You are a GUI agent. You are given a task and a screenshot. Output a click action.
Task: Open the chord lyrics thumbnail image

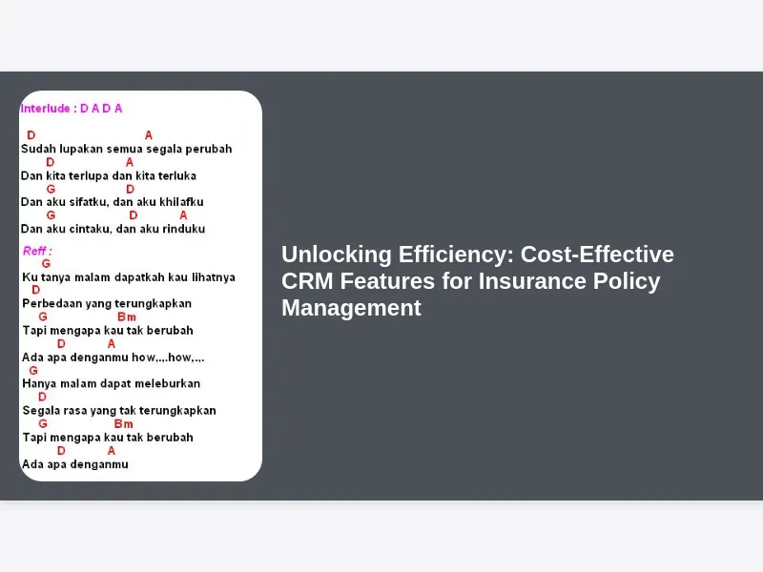pos(140,286)
